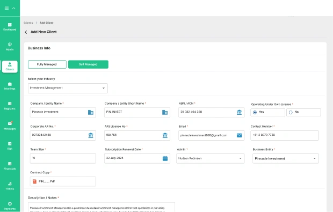Go to Admin section in sidebar
Screen dimensions: 333x212
(x=10, y=47)
